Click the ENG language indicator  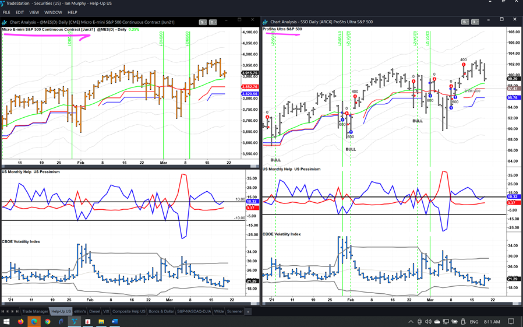coord(474,321)
